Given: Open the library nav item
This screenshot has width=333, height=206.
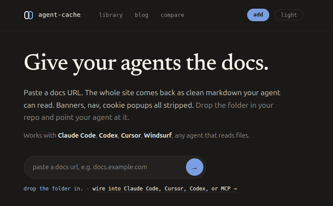Looking at the screenshot, I should pyautogui.click(x=111, y=15).
